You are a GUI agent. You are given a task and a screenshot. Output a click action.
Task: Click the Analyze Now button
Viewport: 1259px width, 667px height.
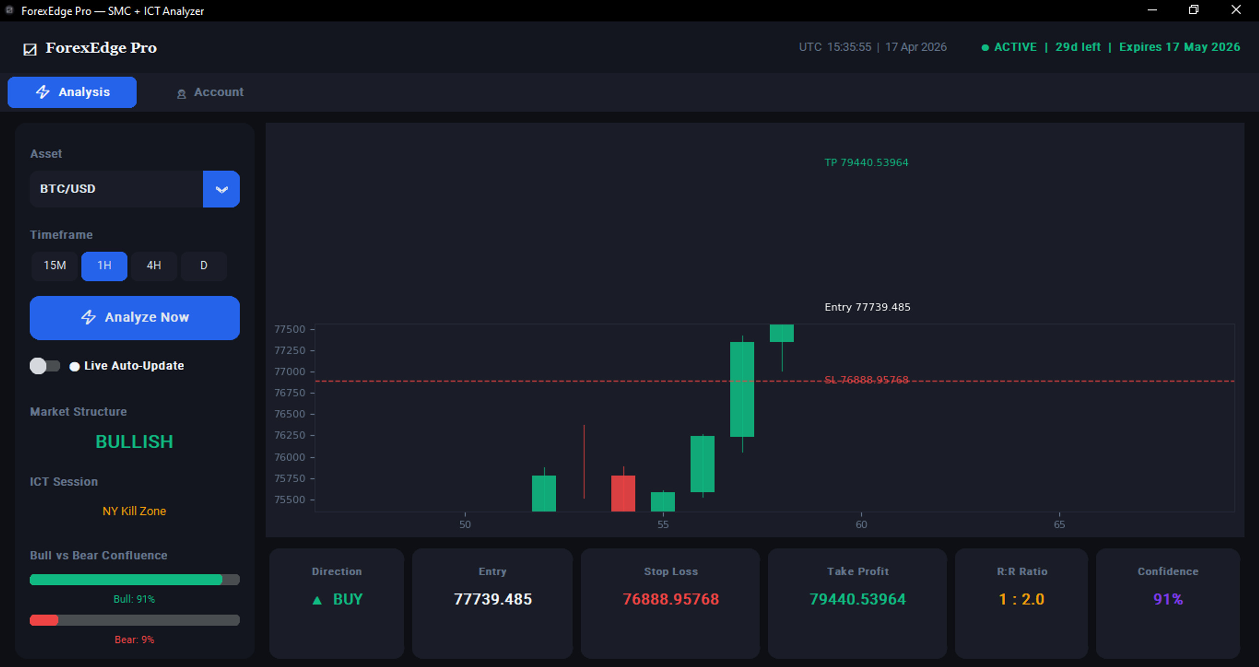click(x=135, y=318)
